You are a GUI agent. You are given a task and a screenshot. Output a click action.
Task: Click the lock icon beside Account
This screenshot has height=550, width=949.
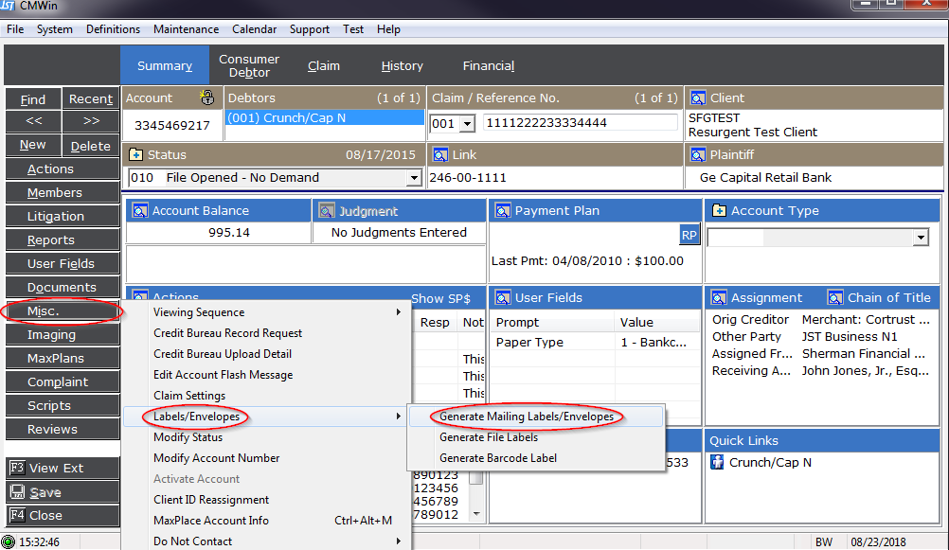click(x=206, y=98)
